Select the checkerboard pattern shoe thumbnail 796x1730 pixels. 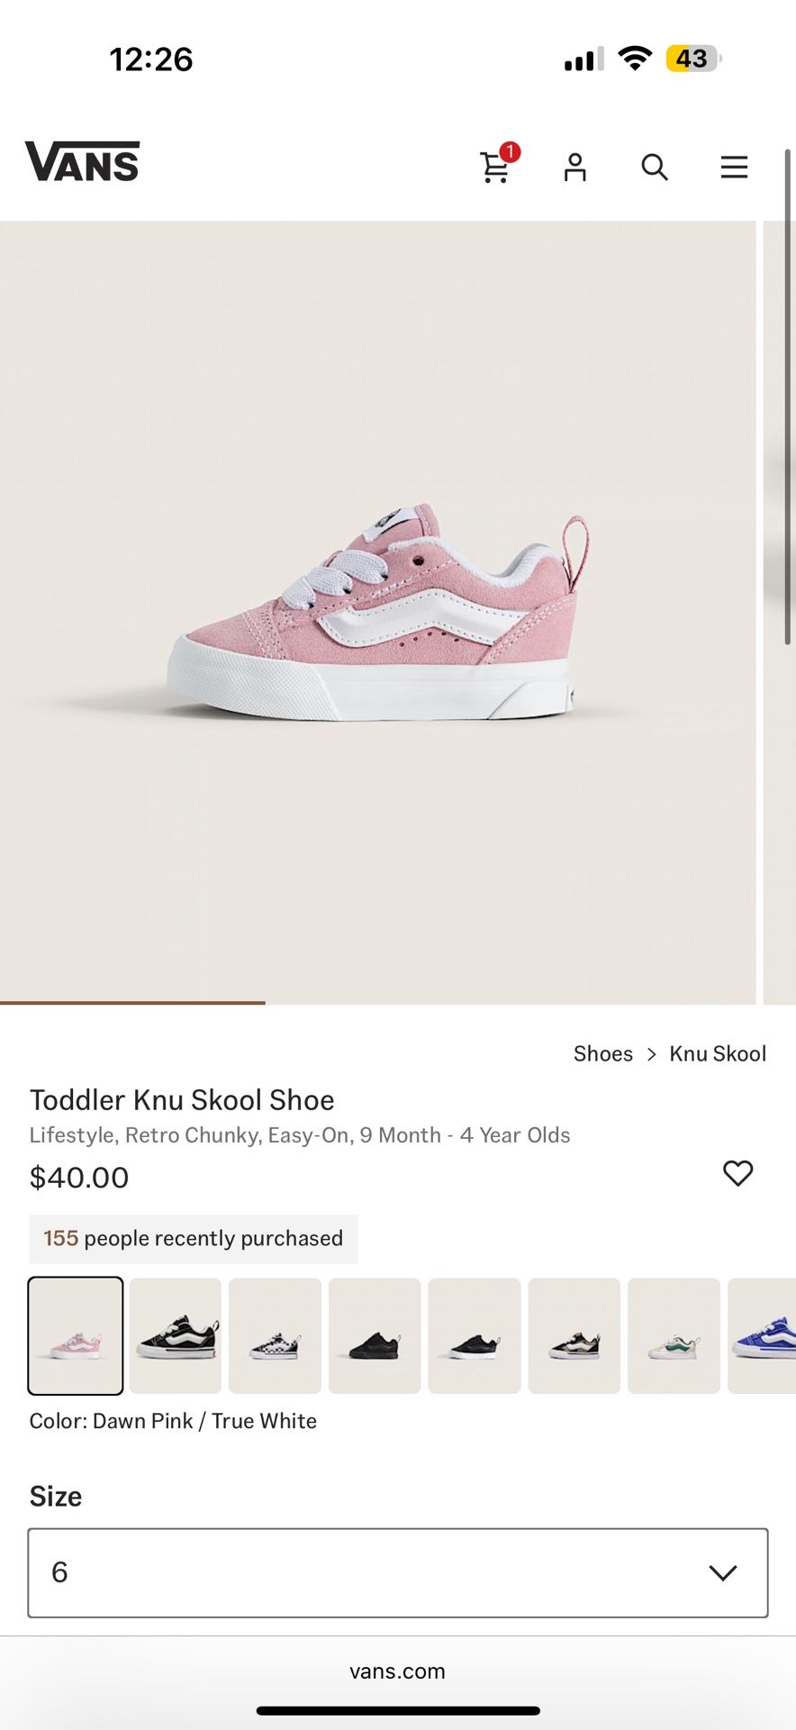click(275, 1335)
